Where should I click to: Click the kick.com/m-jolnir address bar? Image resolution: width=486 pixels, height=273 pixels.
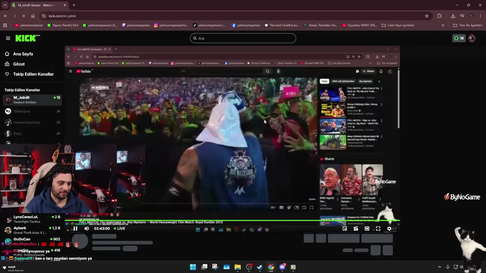235,16
